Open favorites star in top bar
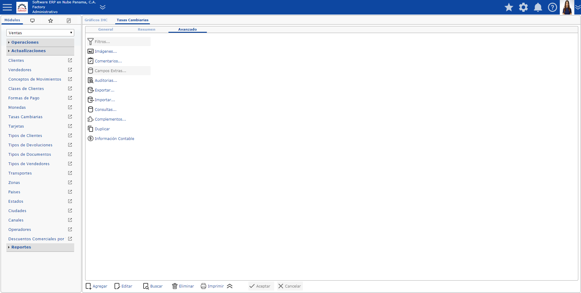 [x=509, y=7]
